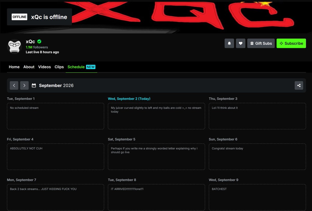The width and height of the screenshot is (312, 211).
Task: Click the 'Wed, September 2 (Today)' heading
Action: coord(129,99)
